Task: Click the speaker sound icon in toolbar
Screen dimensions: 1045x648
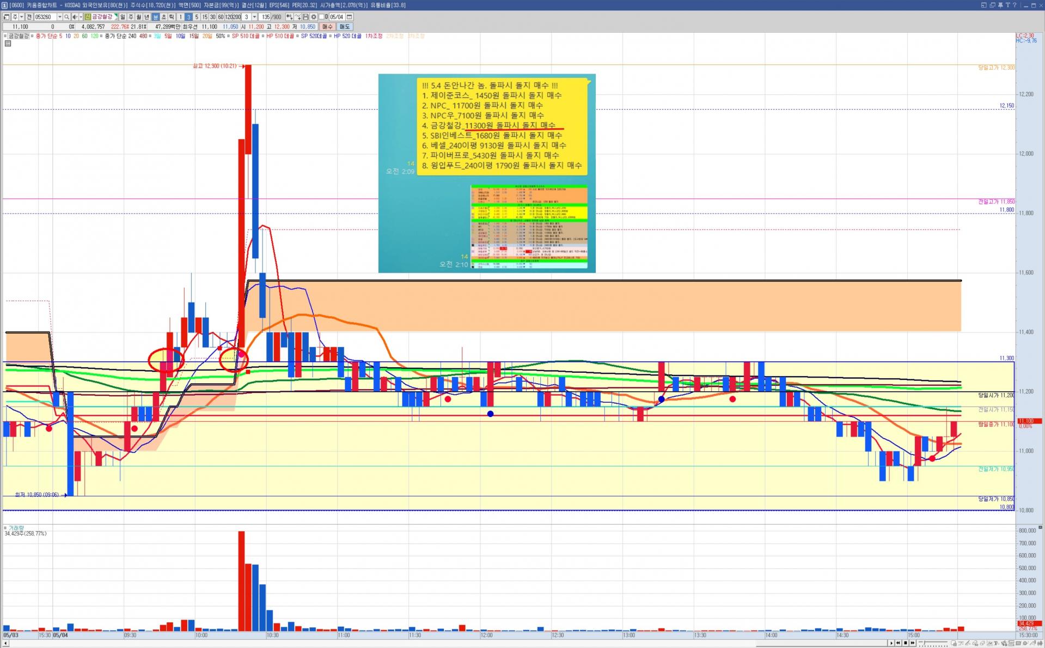Action: point(75,17)
